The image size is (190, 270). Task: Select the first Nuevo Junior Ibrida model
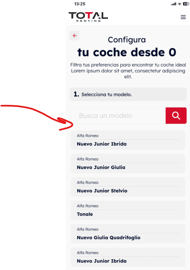[128, 140]
